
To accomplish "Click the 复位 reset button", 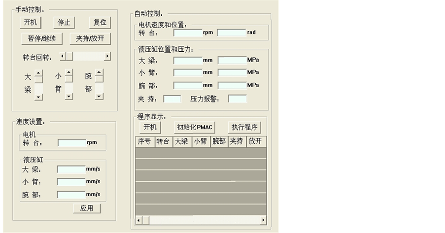I will coord(100,23).
